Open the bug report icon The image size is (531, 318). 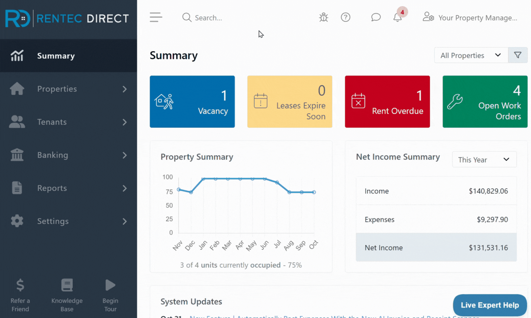(x=323, y=17)
